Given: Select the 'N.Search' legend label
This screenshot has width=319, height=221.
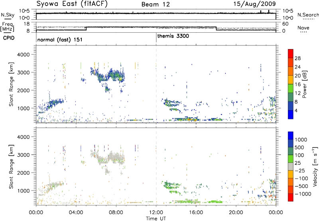Looking at the screenshot, I should [308, 15].
